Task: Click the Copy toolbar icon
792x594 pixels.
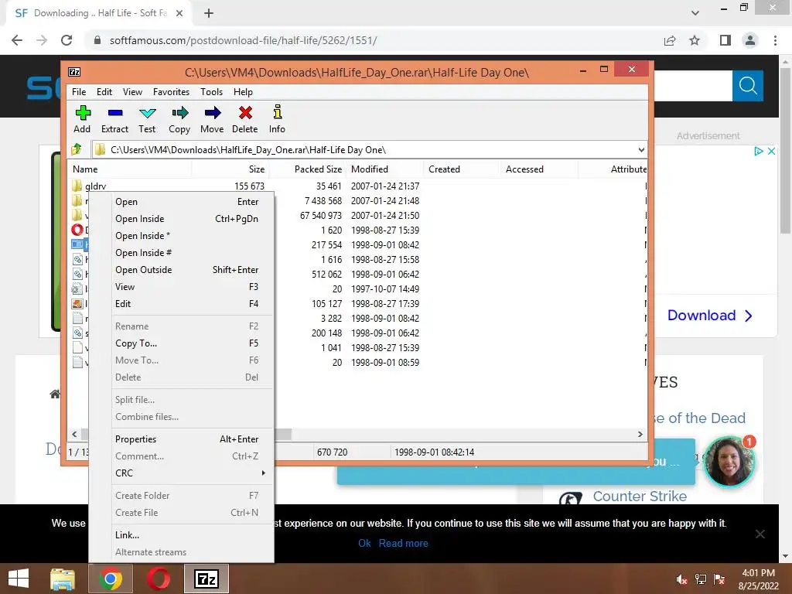Action: pyautogui.click(x=179, y=113)
